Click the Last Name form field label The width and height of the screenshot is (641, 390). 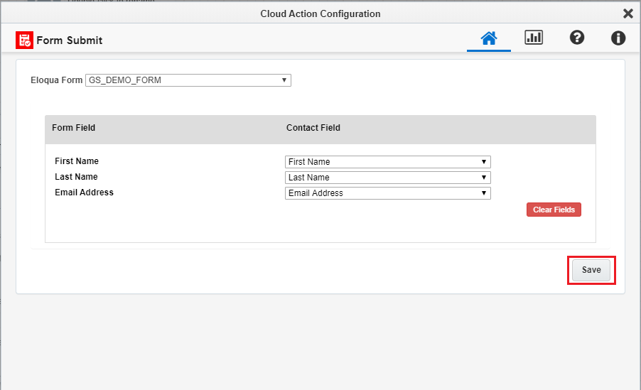click(76, 177)
